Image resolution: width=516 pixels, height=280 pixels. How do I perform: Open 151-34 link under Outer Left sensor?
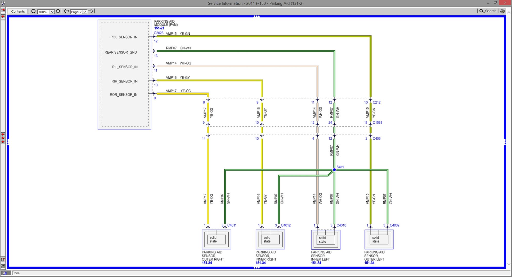click(x=369, y=263)
